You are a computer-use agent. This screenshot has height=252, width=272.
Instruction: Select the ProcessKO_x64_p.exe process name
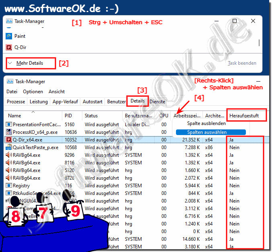pyautogui.click(x=35, y=132)
